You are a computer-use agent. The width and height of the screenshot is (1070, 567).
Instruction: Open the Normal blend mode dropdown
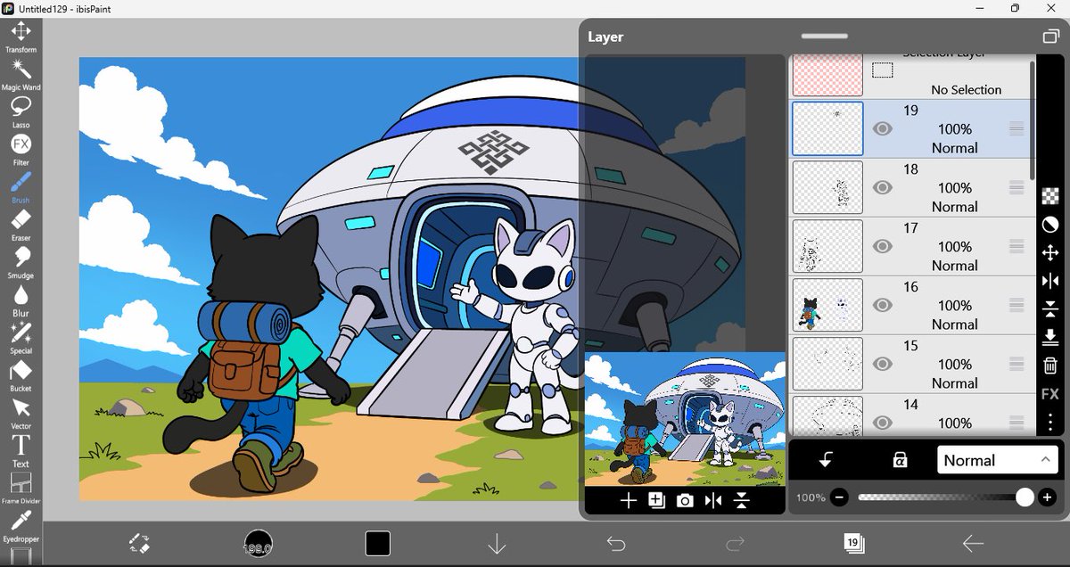click(x=997, y=460)
